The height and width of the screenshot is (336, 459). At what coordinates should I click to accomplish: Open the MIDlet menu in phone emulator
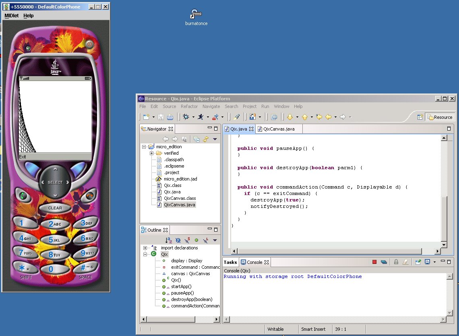[11, 16]
